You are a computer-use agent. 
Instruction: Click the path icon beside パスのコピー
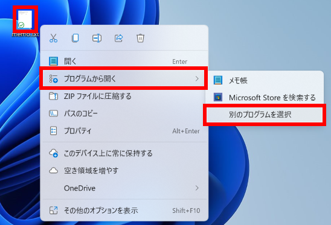(53, 113)
